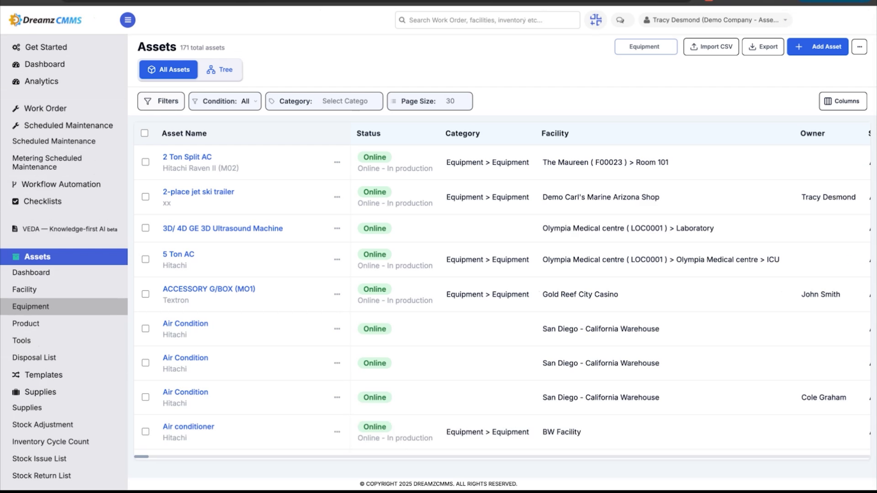Open Equipment under Assets

tap(31, 307)
